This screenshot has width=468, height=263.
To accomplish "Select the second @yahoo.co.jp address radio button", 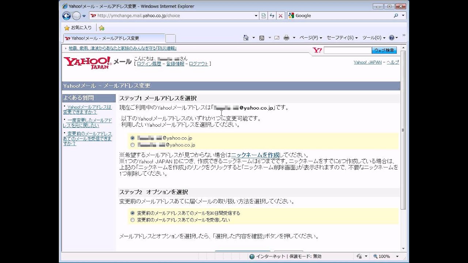I will pyautogui.click(x=132, y=145).
